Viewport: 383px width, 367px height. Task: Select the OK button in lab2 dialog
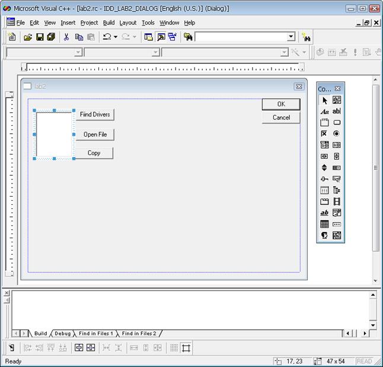(281, 105)
